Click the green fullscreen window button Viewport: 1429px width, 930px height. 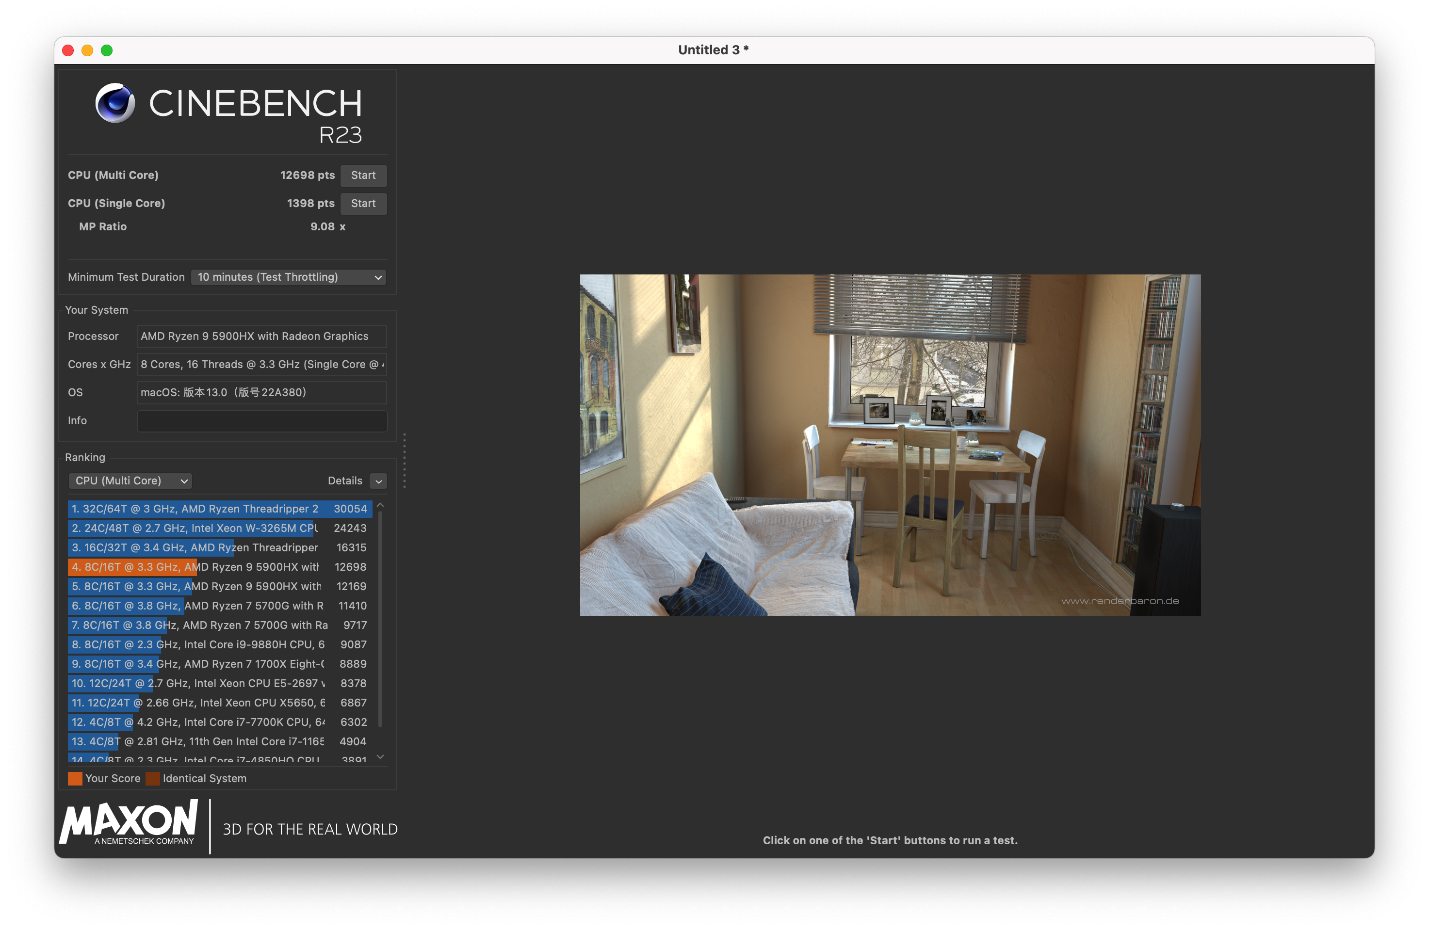click(x=107, y=50)
